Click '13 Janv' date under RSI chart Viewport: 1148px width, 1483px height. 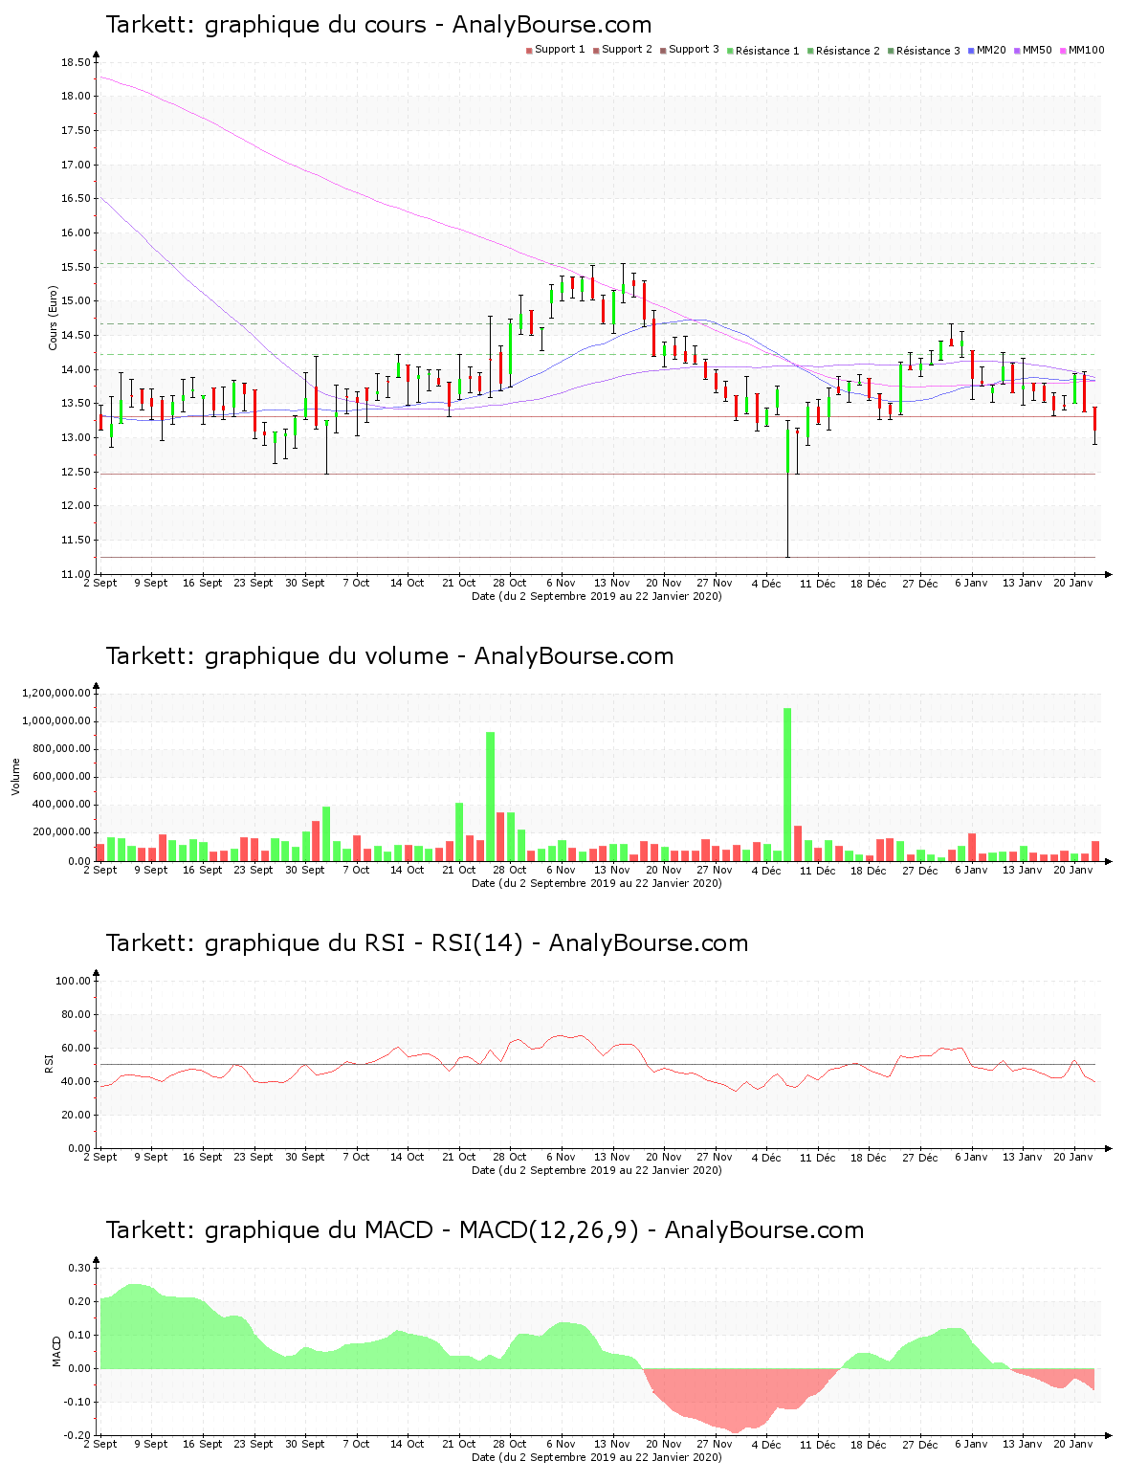click(1022, 1157)
